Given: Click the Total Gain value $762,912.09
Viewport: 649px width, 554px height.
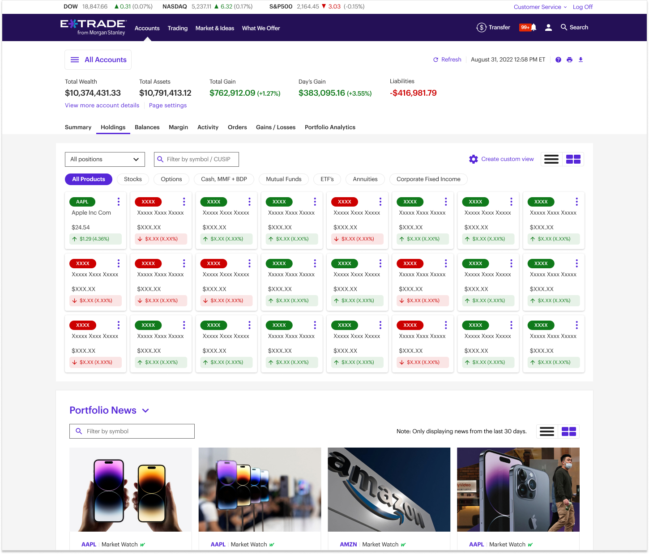Looking at the screenshot, I should (x=232, y=93).
